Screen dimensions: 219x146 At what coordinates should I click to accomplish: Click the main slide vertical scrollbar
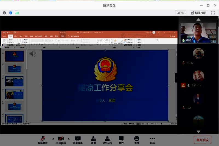pyautogui.click(x=176, y=54)
